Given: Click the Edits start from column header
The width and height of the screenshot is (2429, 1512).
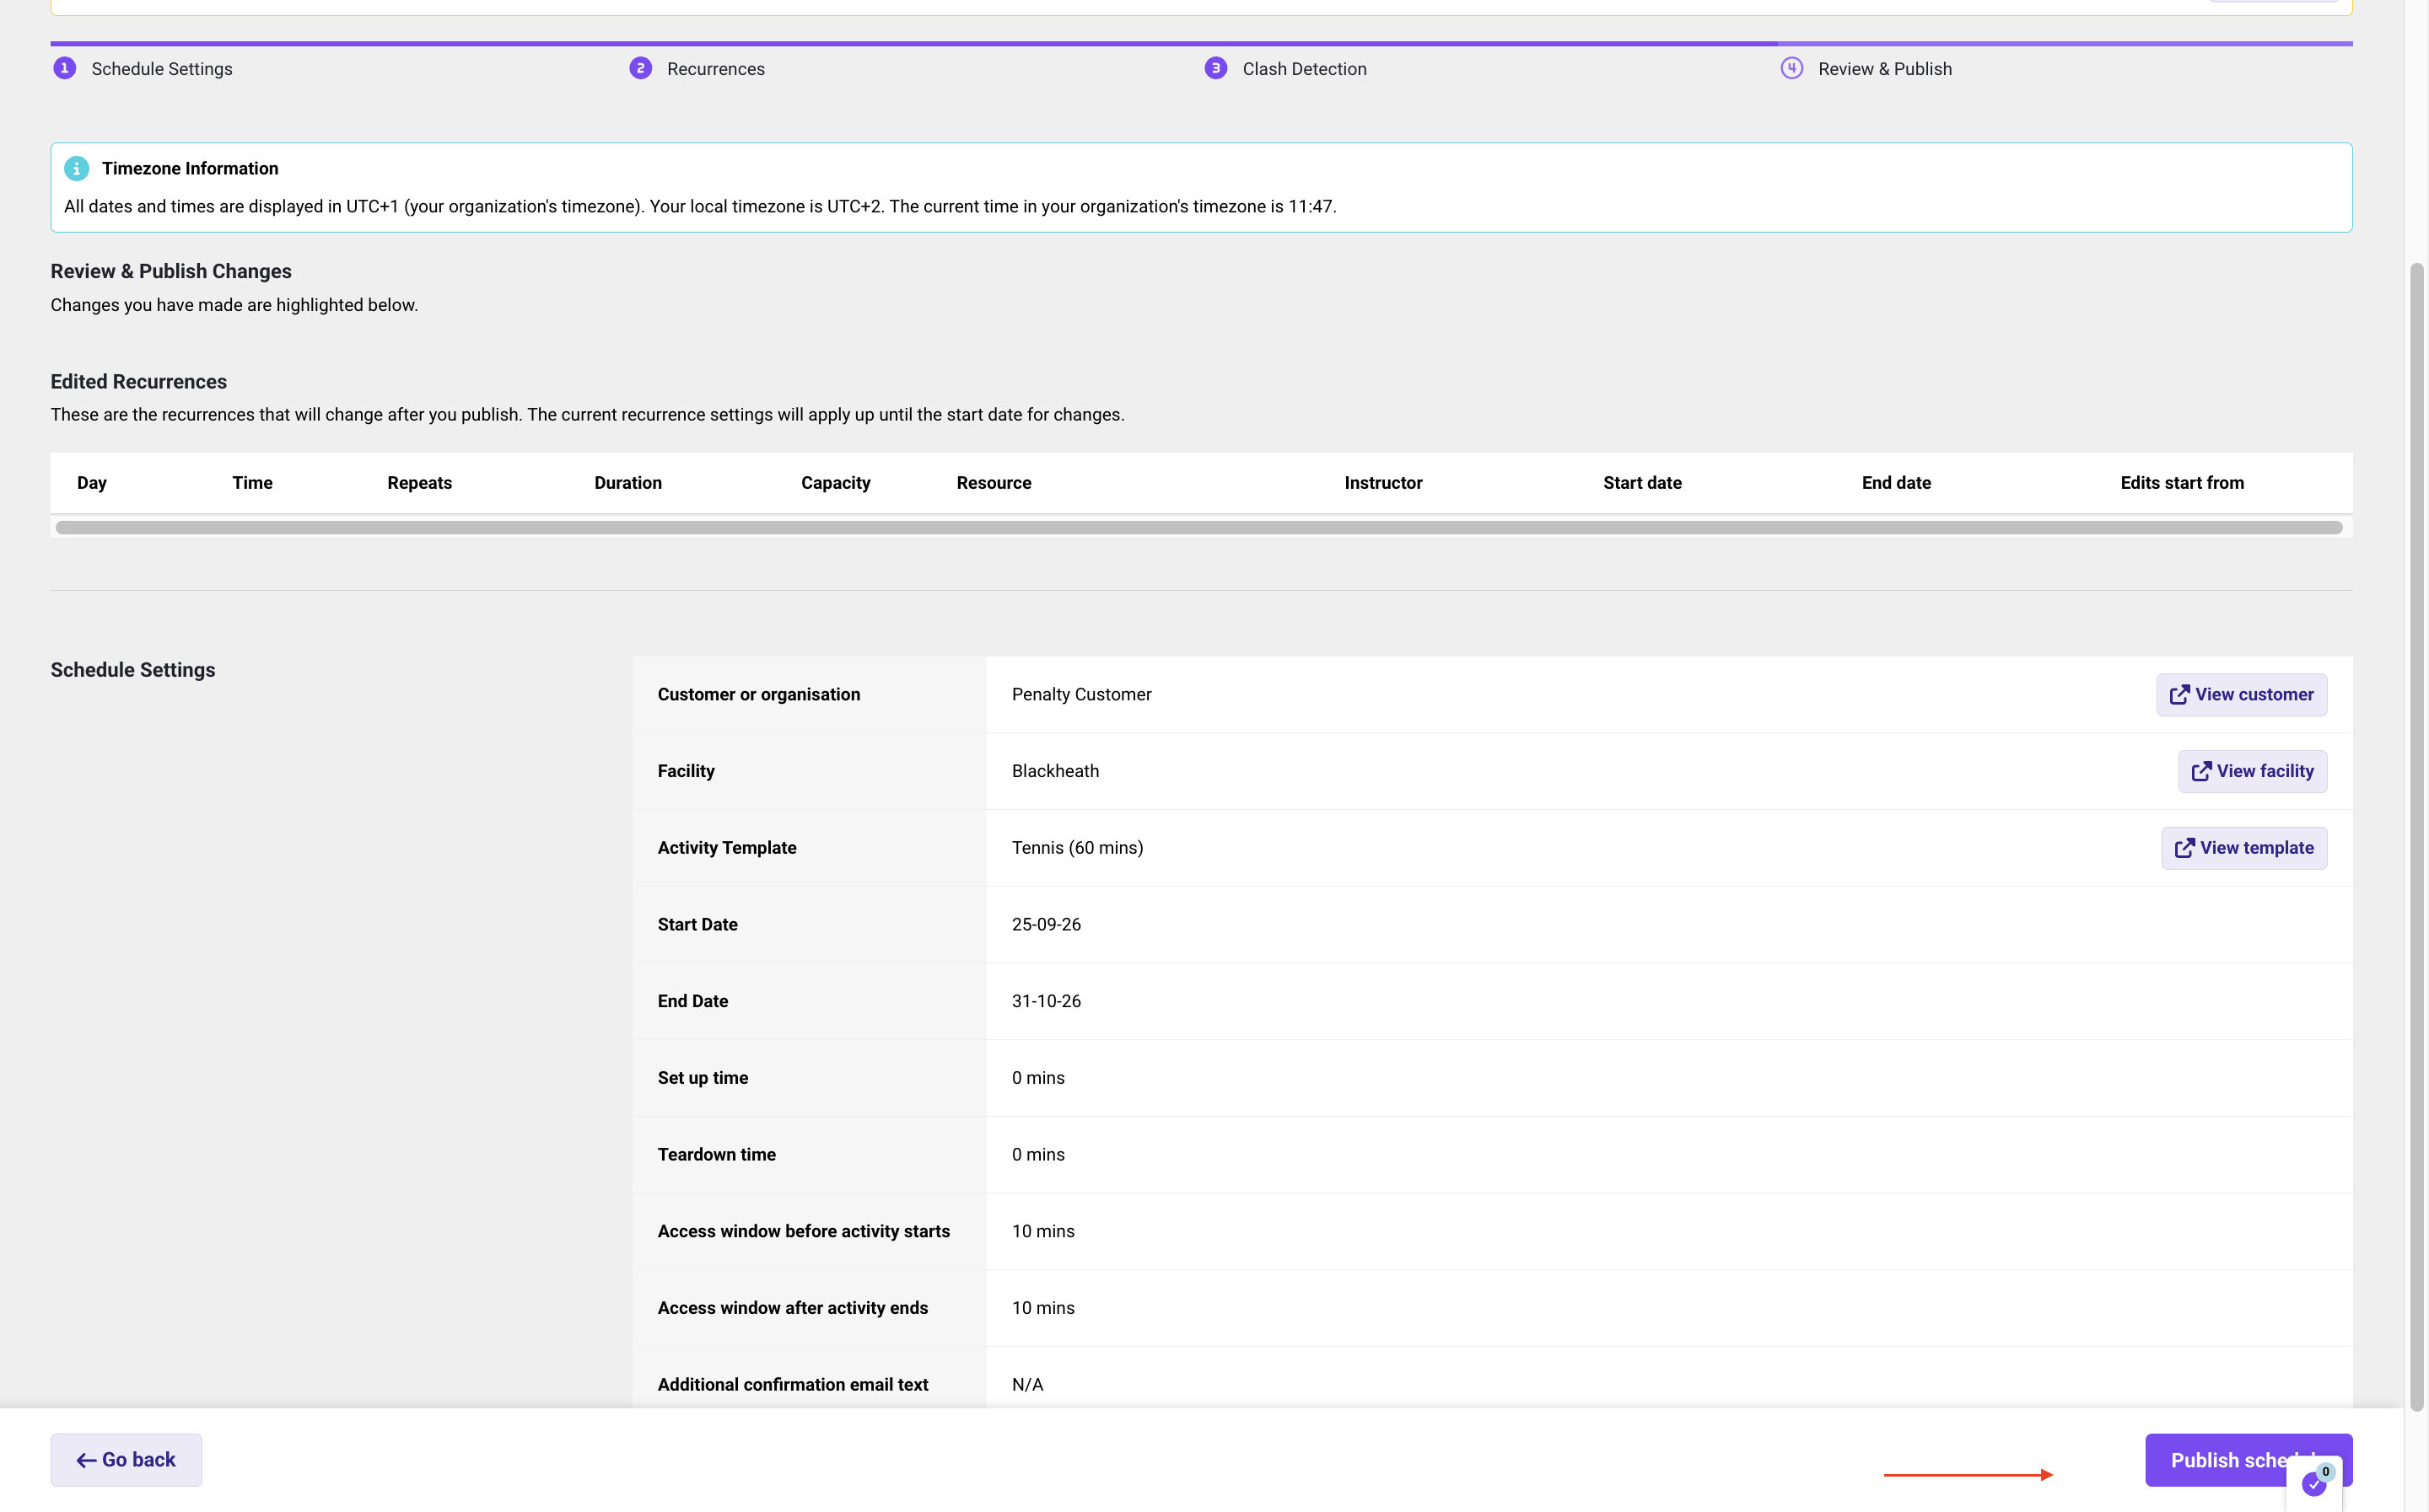Looking at the screenshot, I should pos(2182,483).
